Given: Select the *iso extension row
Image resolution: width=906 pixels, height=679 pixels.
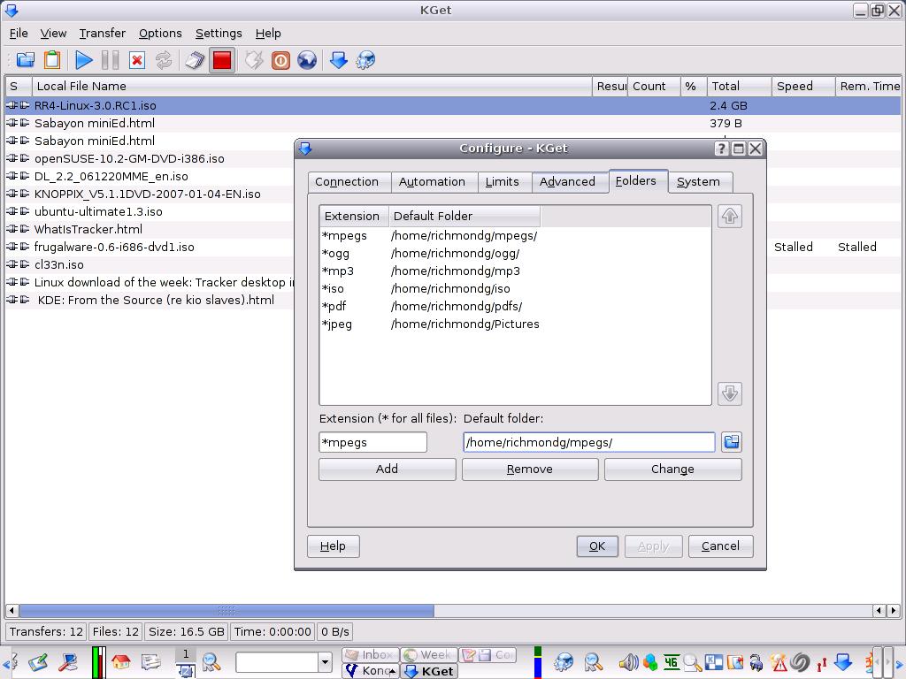Looking at the screenshot, I should 515,289.
